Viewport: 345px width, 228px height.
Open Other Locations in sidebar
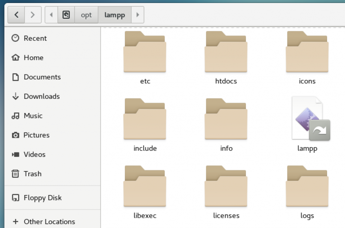pyautogui.click(x=49, y=222)
